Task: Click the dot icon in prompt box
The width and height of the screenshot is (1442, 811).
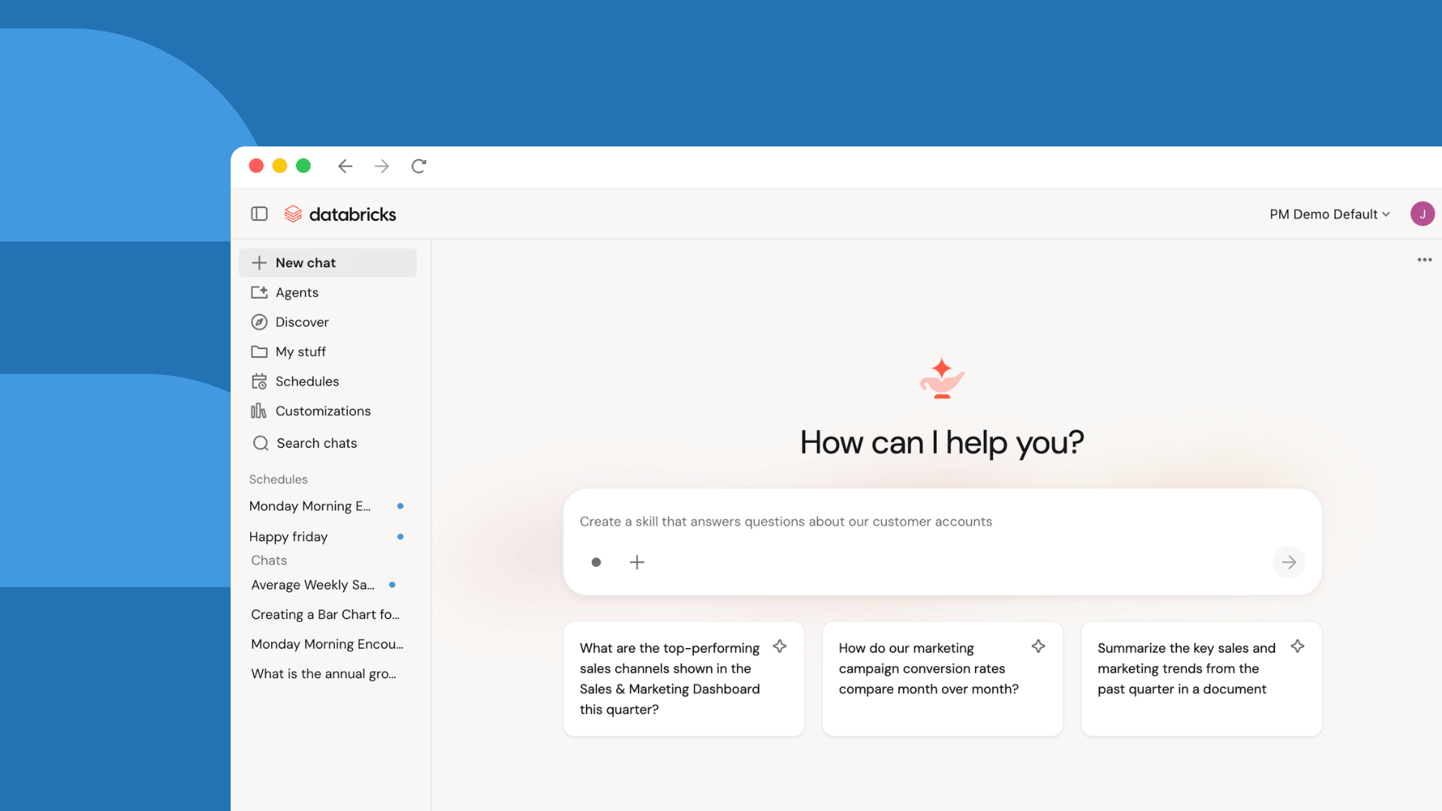Action: [596, 562]
